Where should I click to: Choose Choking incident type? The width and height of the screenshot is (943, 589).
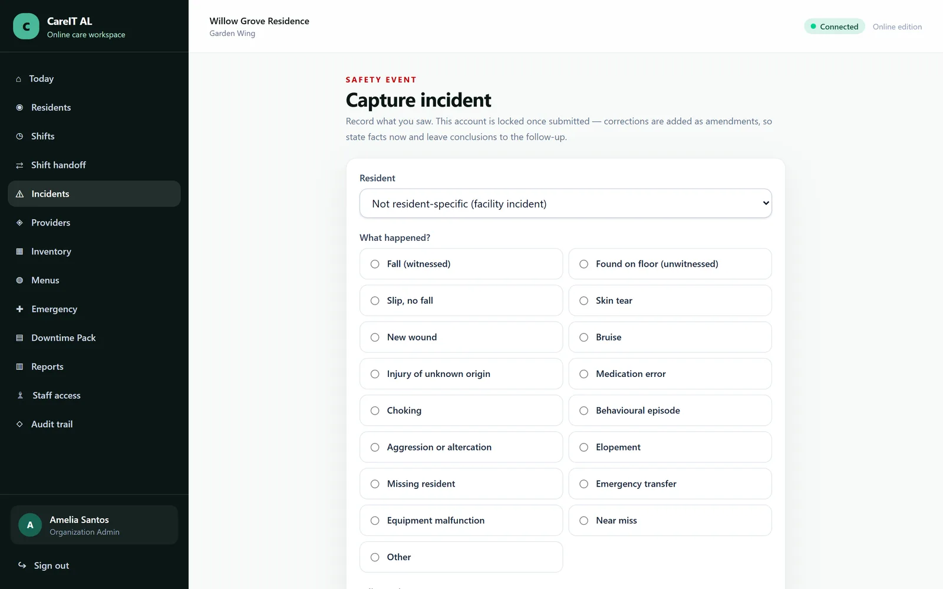(461, 411)
